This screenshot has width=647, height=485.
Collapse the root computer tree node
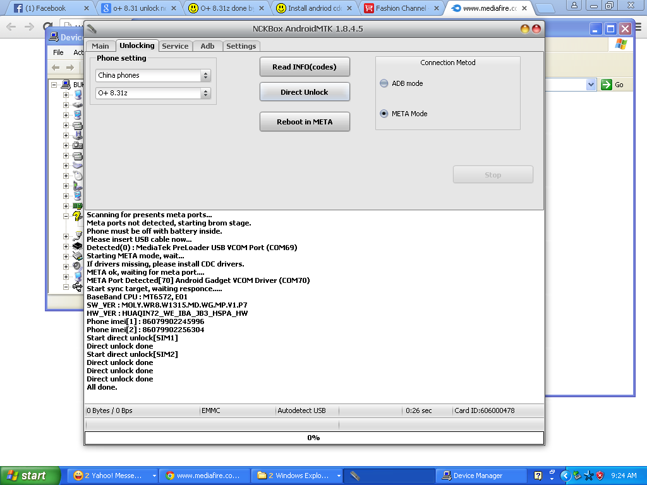pos(54,85)
